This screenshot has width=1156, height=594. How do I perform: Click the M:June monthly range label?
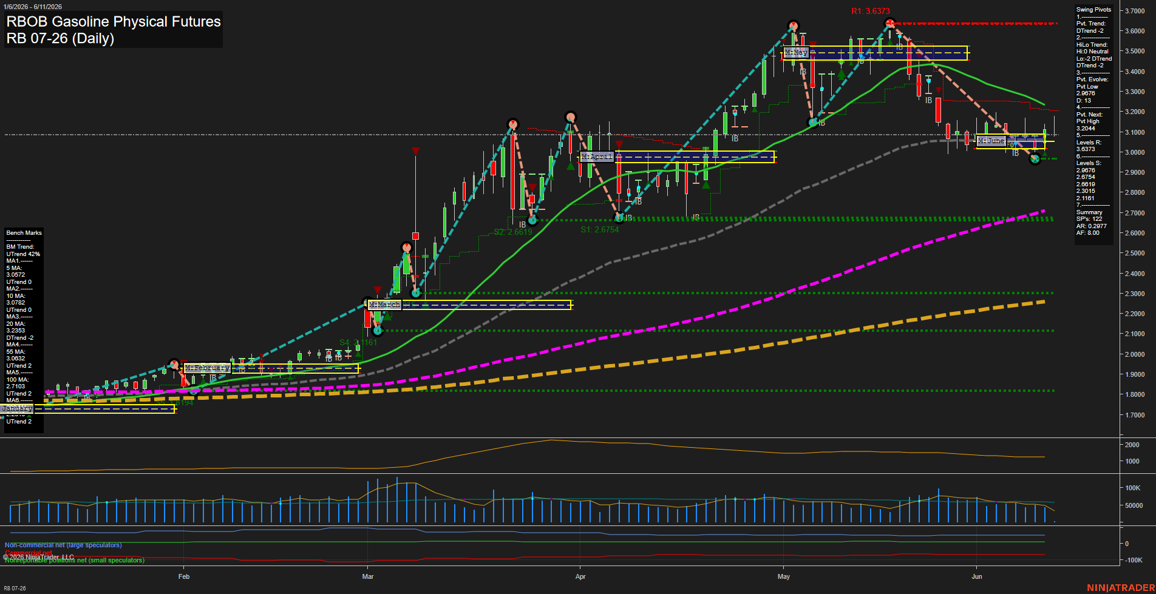click(x=991, y=140)
